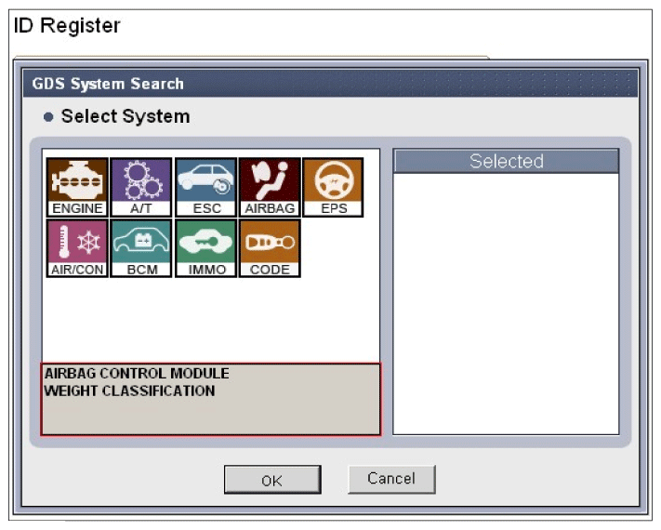Click the OK button
The width and height of the screenshot is (661, 530).
point(272,480)
